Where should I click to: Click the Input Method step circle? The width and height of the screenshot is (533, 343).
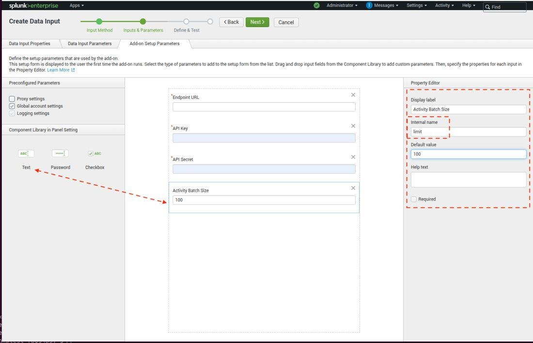pos(99,21)
